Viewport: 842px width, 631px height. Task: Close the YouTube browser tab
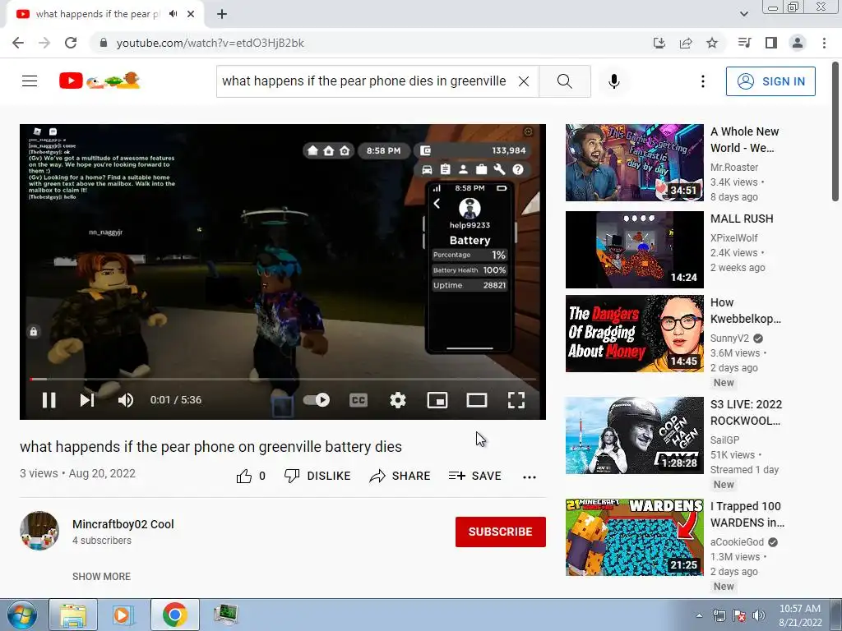click(191, 14)
